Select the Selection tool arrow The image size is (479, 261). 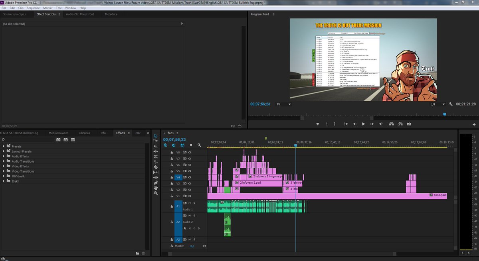156,136
